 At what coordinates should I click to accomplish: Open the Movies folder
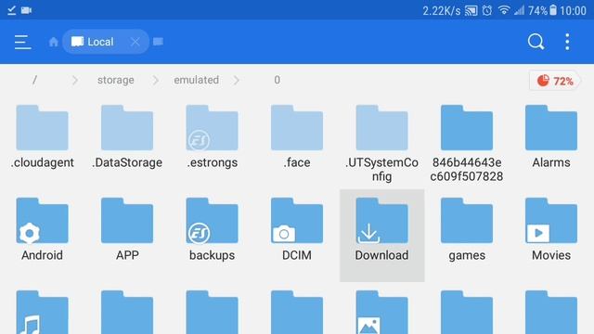[x=551, y=230]
